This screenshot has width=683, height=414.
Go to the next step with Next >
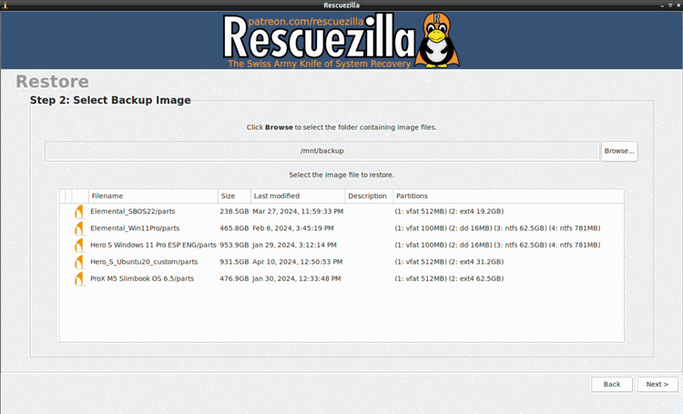(x=658, y=384)
